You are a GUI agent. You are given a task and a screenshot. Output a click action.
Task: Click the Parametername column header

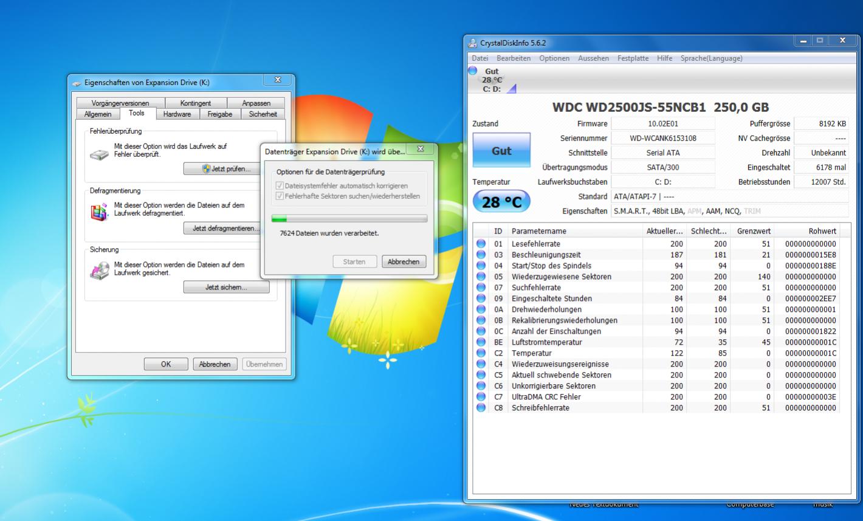[576, 231]
